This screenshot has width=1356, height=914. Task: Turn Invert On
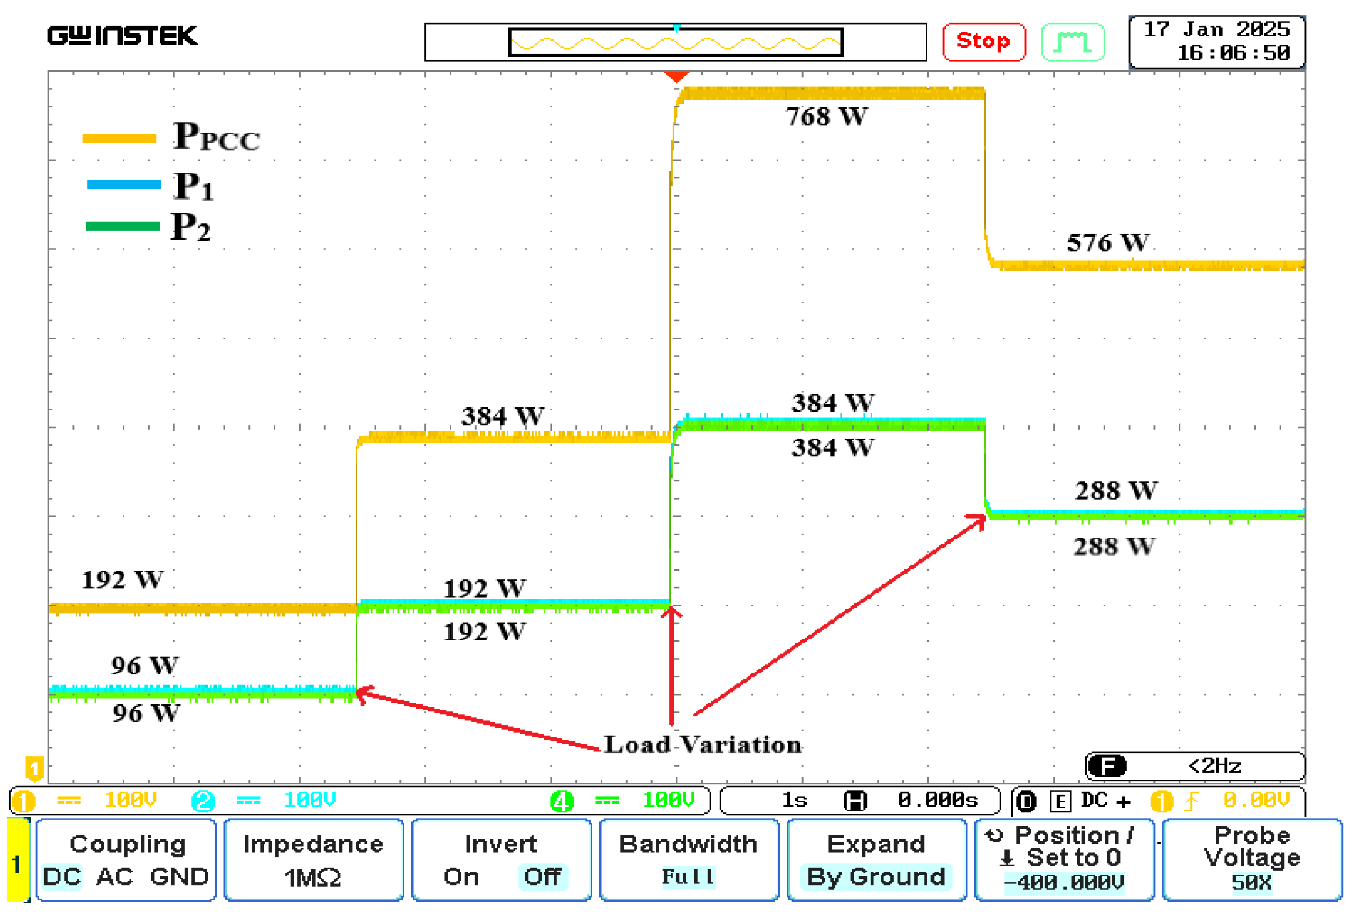[461, 876]
